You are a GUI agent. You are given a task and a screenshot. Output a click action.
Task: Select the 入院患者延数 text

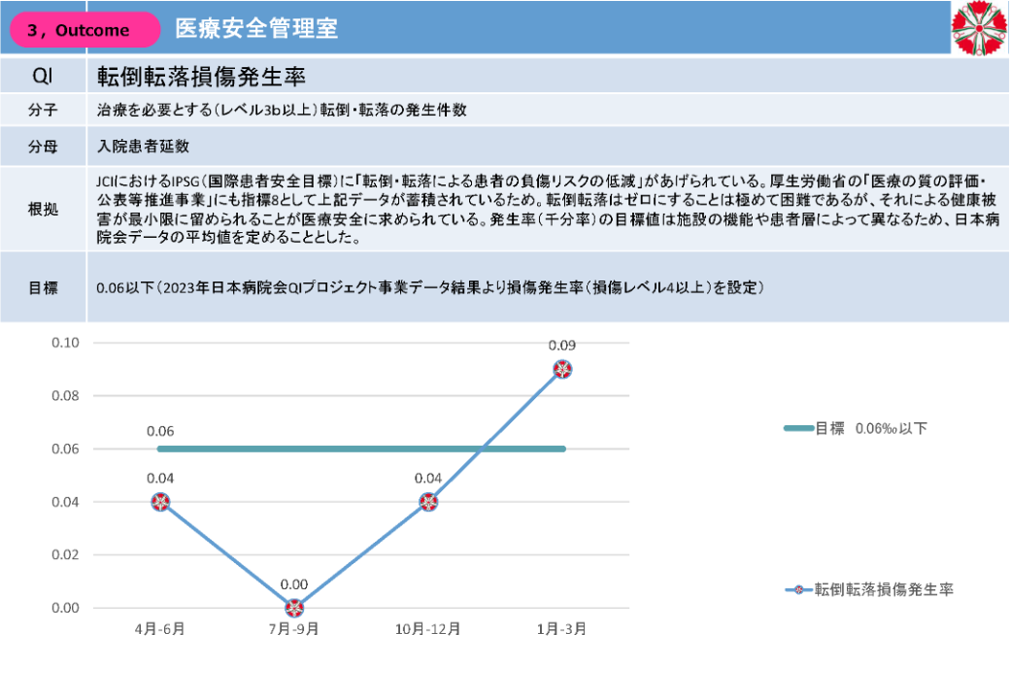coord(143,148)
